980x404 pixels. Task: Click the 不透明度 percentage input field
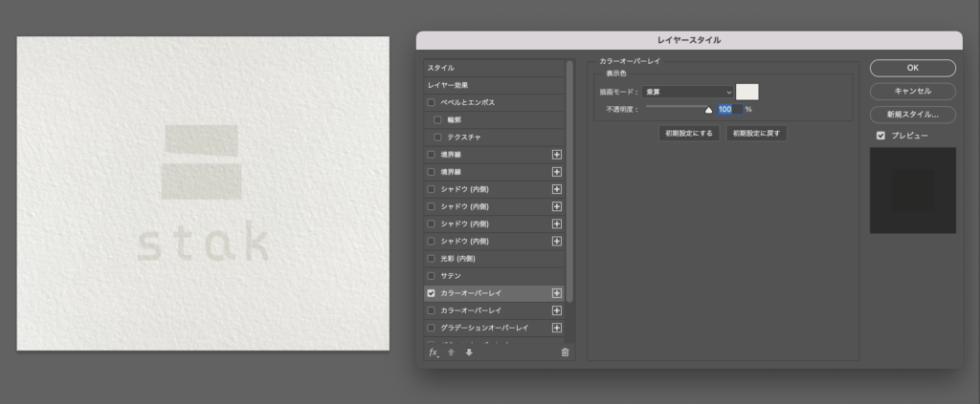726,110
